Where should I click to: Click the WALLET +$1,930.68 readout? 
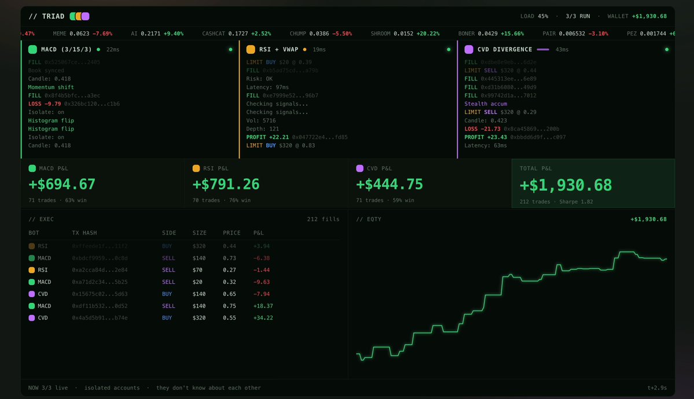pos(637,16)
